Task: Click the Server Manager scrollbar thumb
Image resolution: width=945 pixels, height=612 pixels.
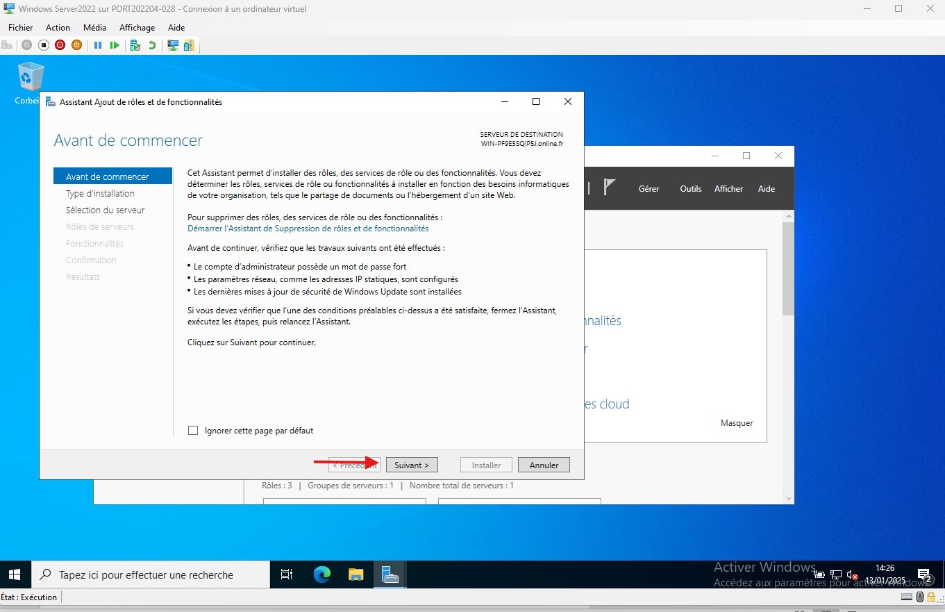Action: click(788, 269)
